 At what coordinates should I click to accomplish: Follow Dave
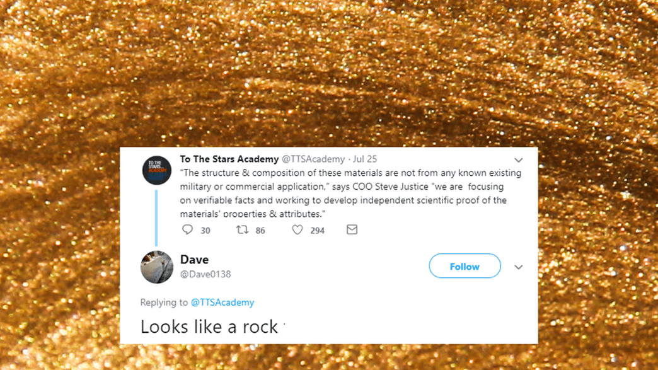pos(465,267)
